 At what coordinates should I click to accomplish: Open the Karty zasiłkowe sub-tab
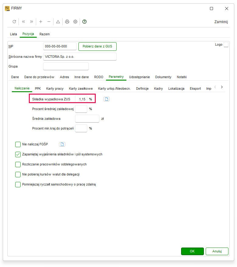click(81, 88)
